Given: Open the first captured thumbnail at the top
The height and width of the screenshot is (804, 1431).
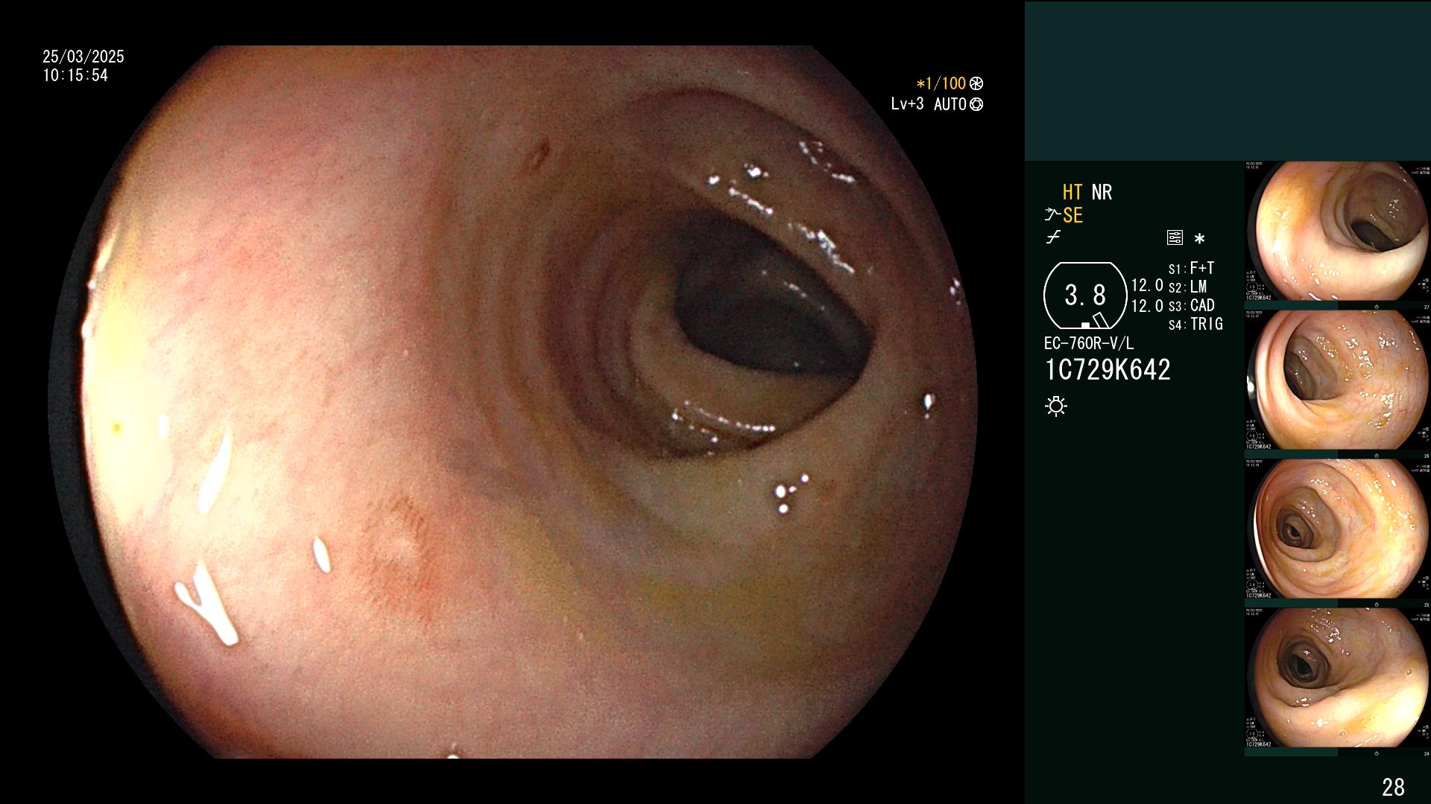Looking at the screenshot, I should click(1338, 232).
